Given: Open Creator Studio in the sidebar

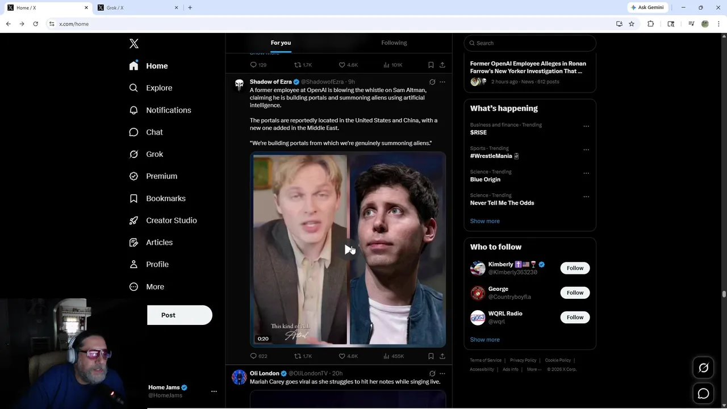Looking at the screenshot, I should [163, 220].
